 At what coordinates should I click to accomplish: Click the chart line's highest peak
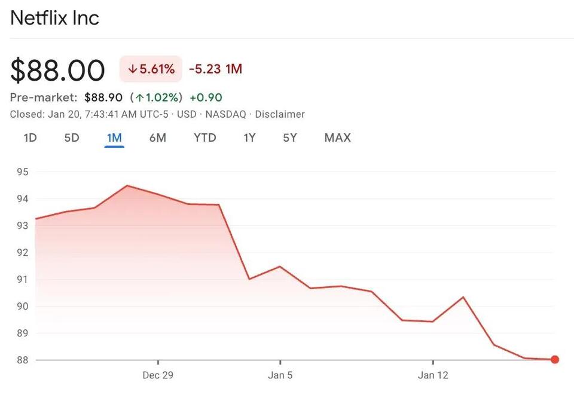pos(127,186)
